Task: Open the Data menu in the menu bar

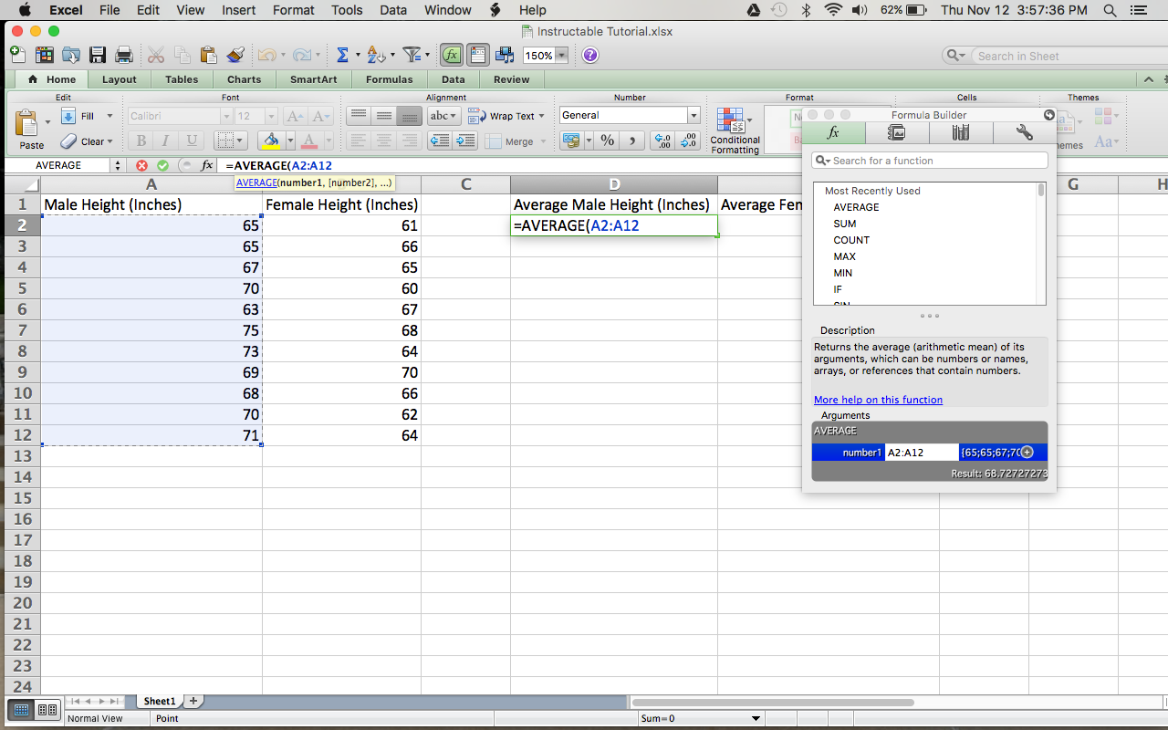Action: click(x=393, y=10)
